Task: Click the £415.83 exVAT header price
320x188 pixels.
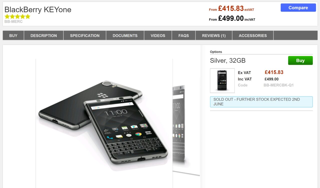Action: [x=231, y=8]
